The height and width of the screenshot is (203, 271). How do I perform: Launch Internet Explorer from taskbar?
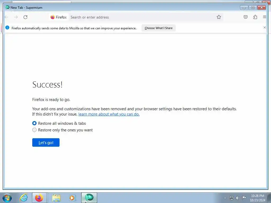pos(24,198)
